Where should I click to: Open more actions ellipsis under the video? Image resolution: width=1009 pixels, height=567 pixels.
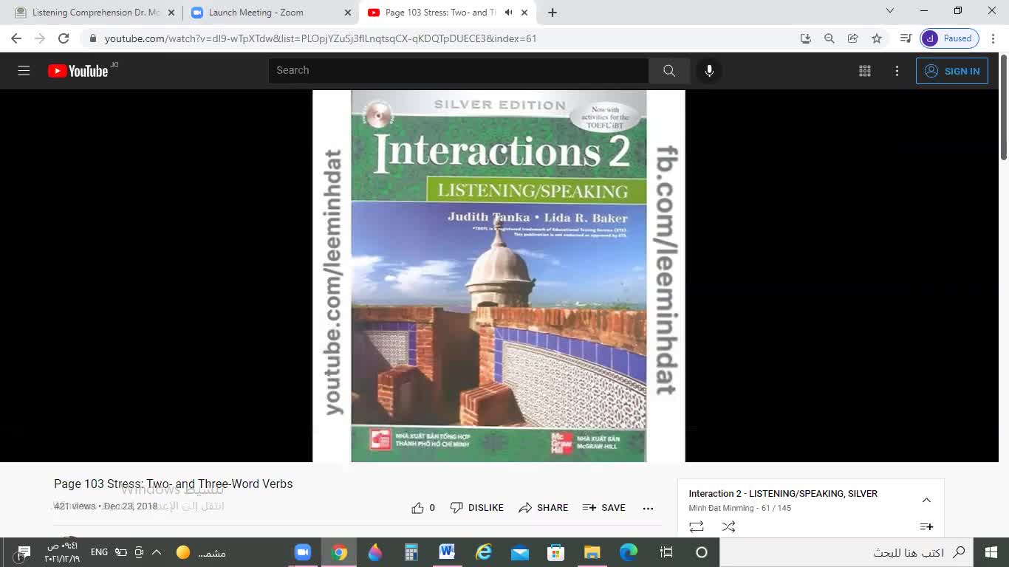(648, 508)
